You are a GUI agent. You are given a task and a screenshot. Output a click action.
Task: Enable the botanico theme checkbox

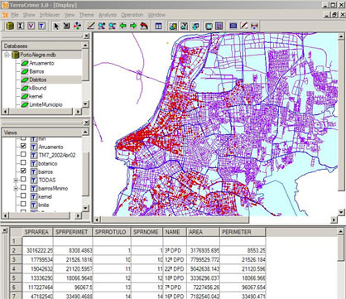(23, 162)
